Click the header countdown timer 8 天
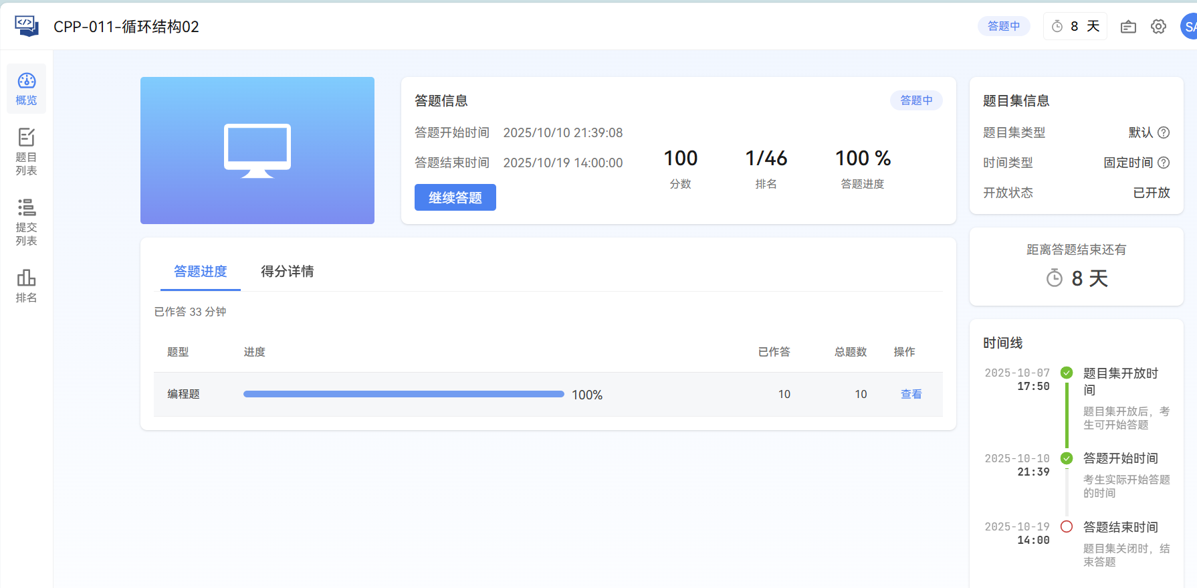The height and width of the screenshot is (588, 1197). pyautogui.click(x=1075, y=26)
